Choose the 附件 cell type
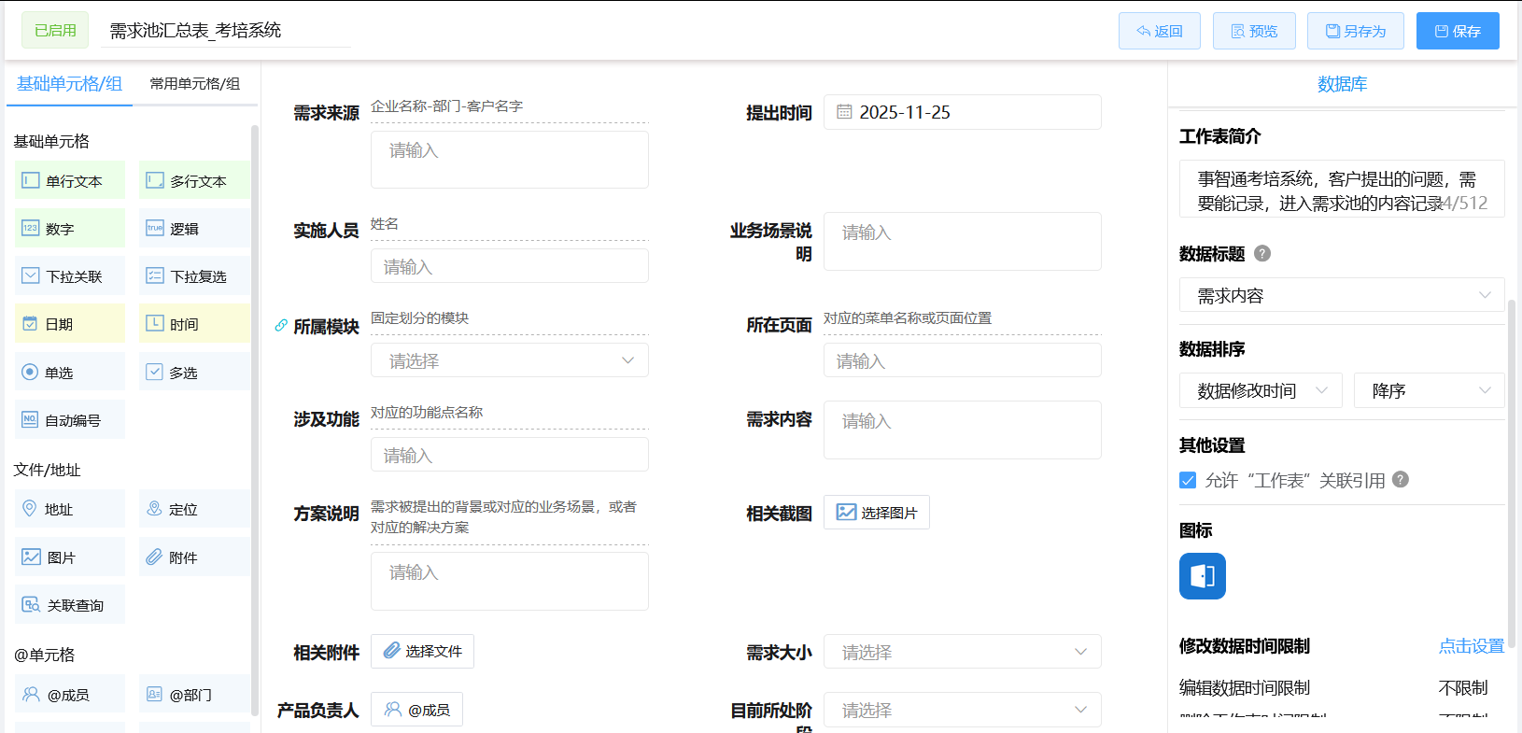Screen dimensions: 1522x733 click(194, 557)
